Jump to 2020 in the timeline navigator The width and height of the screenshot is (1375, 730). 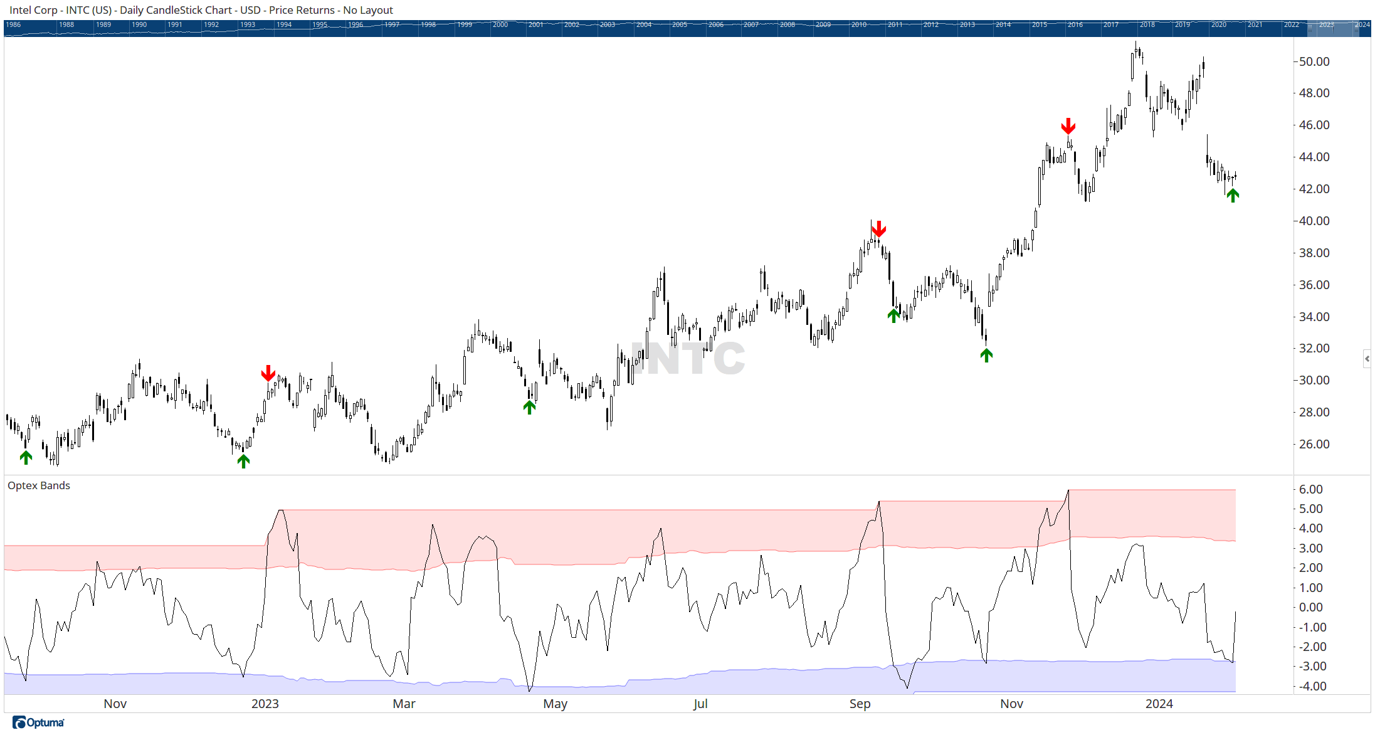(1219, 24)
